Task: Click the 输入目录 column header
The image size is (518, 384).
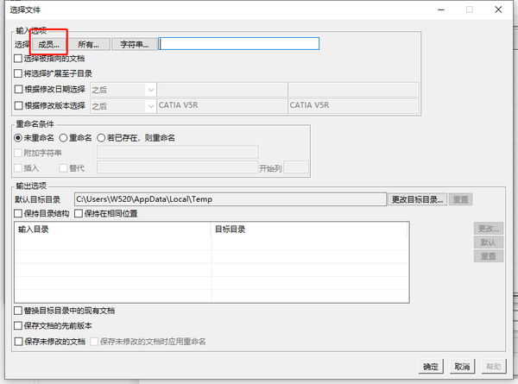Action: pyautogui.click(x=112, y=230)
